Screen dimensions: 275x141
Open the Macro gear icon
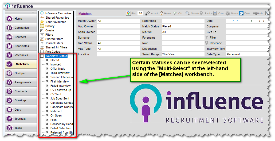pos(228,14)
